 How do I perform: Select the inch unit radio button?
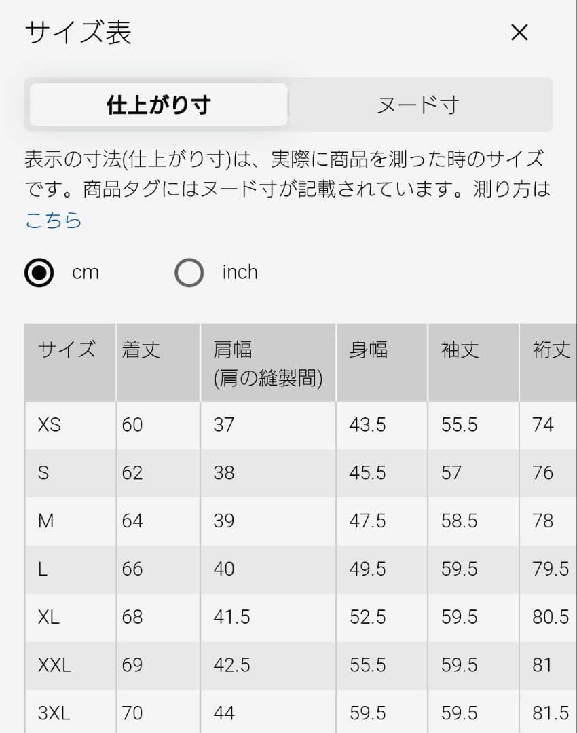[189, 273]
